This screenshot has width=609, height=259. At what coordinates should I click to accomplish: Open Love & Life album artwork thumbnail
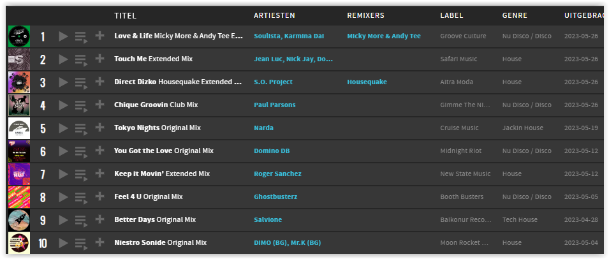[19, 36]
